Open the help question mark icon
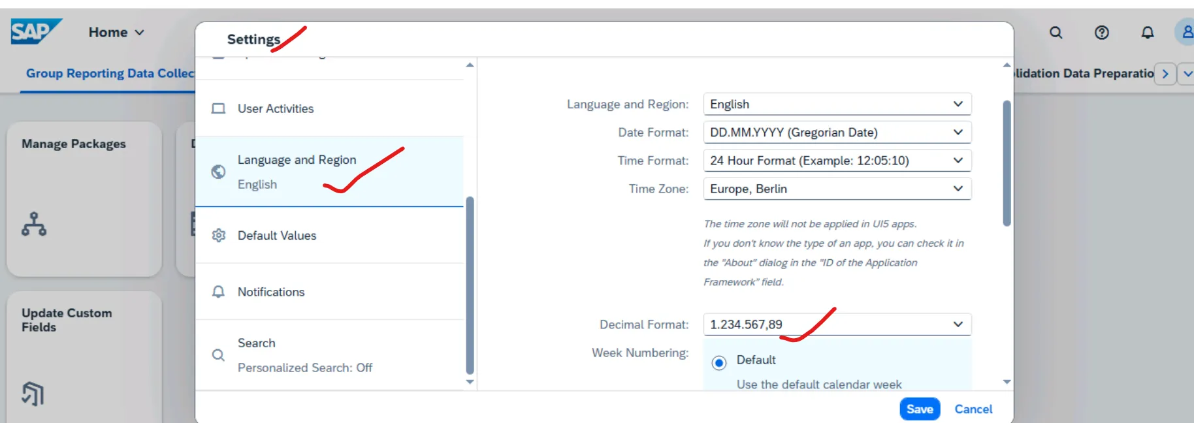The height and width of the screenshot is (423, 1194). click(x=1101, y=33)
